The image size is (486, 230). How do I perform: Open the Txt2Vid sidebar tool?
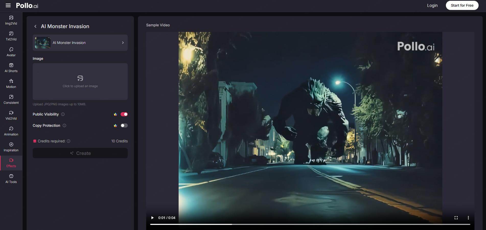11,36
